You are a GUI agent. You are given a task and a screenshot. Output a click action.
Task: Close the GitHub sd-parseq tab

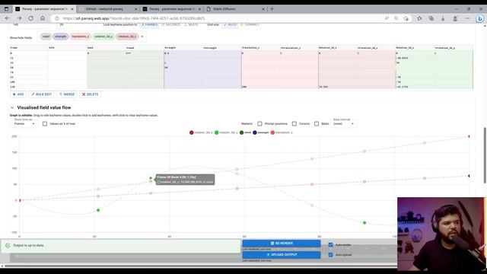(x=135, y=9)
